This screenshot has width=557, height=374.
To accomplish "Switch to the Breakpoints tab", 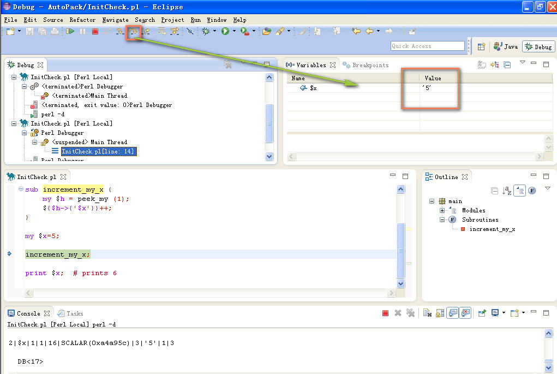I will 366,65.
